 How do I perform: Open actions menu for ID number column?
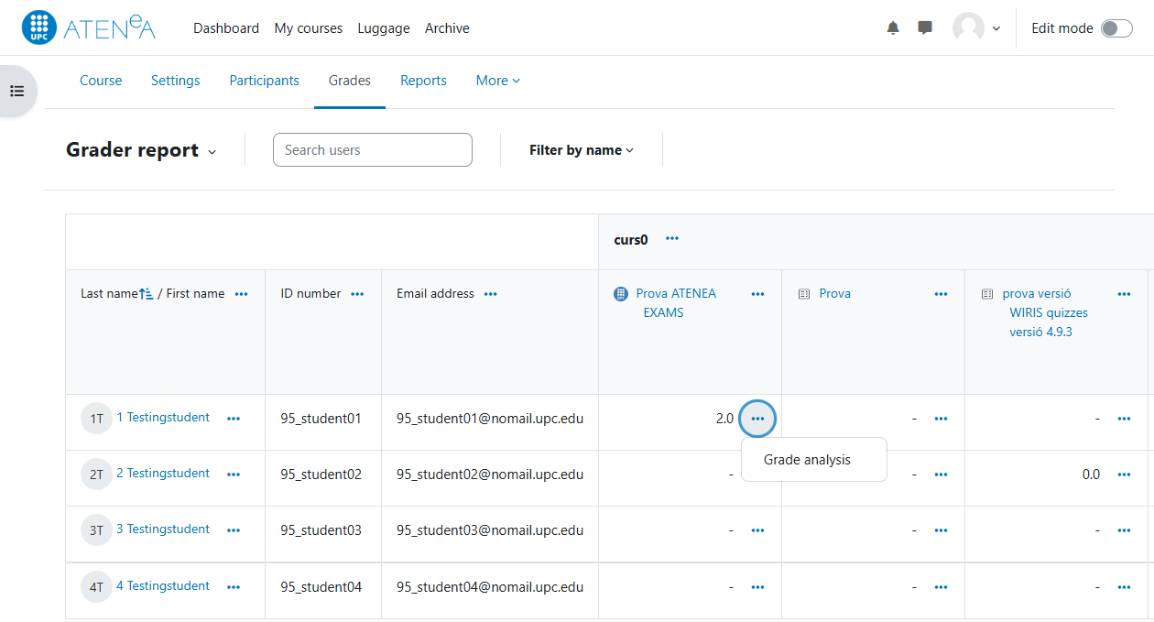[357, 294]
